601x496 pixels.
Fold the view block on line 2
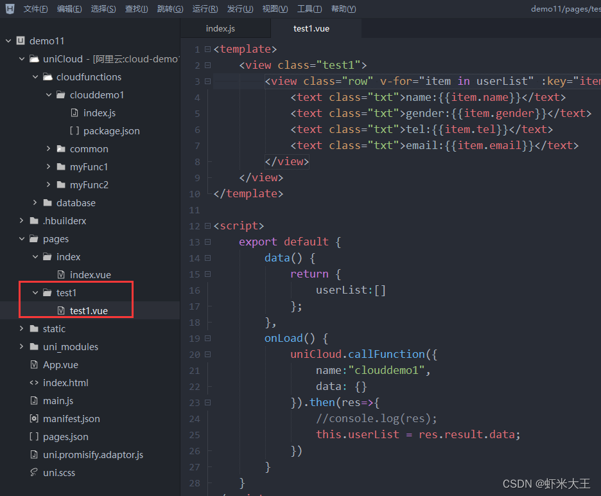click(x=208, y=66)
